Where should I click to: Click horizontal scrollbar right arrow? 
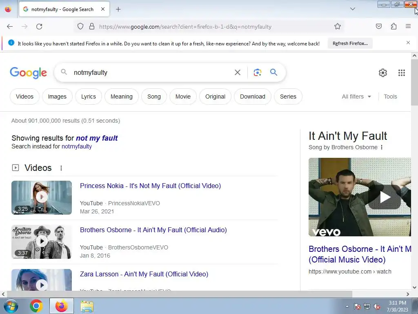[x=408, y=294]
